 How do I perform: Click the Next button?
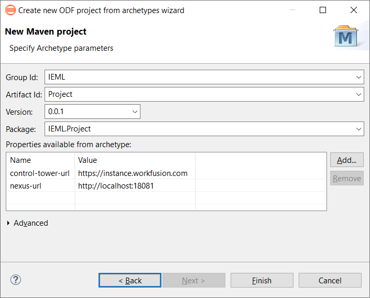pos(194,280)
